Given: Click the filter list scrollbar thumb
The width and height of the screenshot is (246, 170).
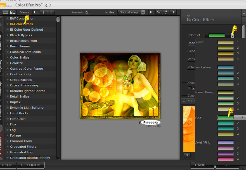Looking at the screenshot, I should (58, 19).
